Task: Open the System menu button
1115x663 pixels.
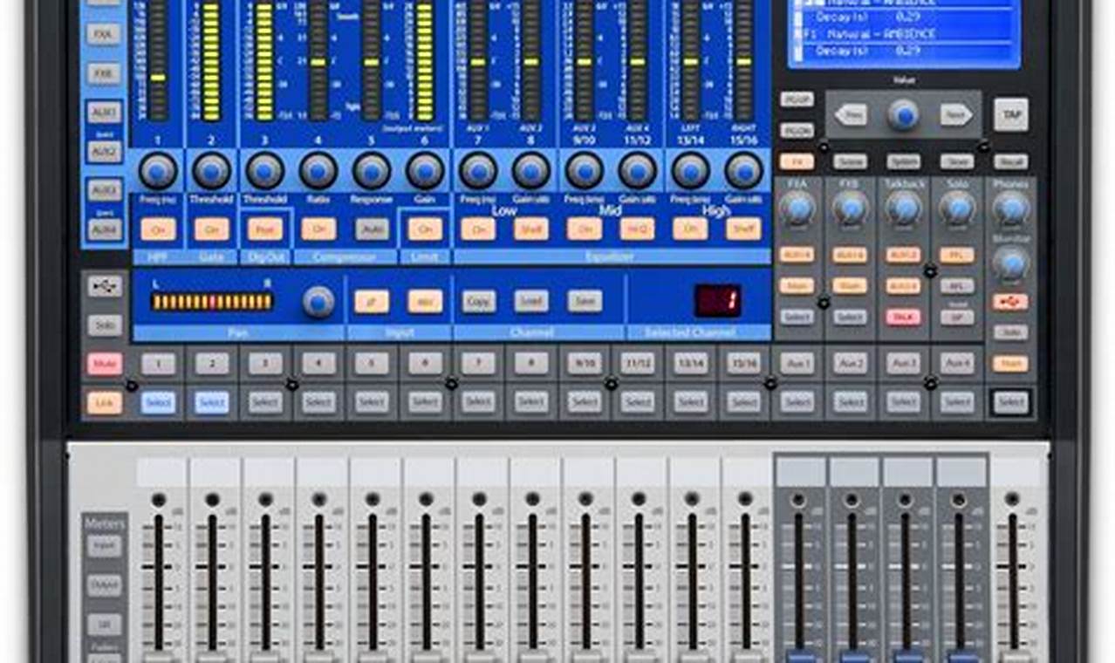Action: [903, 162]
